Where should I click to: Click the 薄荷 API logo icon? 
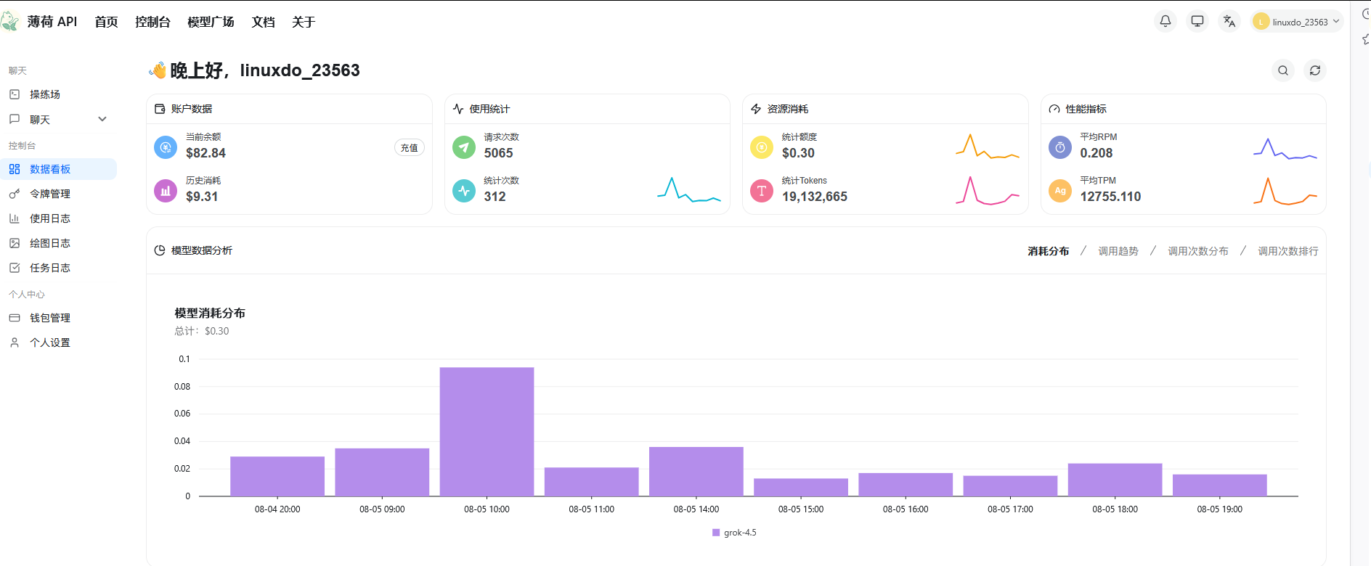10,21
